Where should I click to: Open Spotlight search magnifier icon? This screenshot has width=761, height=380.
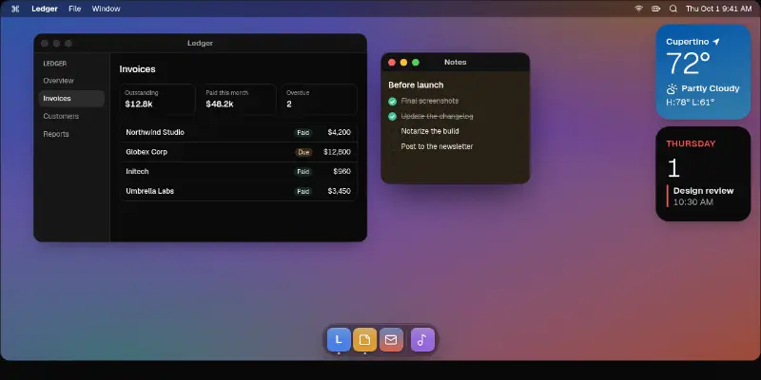click(673, 9)
